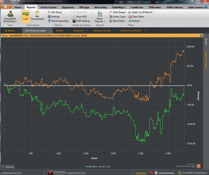Open Site Setup options
This screenshot has height=175, width=209.
55,12
